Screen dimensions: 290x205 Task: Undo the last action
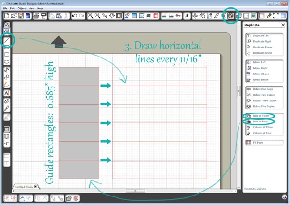(75, 16)
